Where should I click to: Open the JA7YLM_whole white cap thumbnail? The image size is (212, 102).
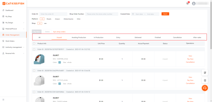pyautogui.click(x=39, y=80)
